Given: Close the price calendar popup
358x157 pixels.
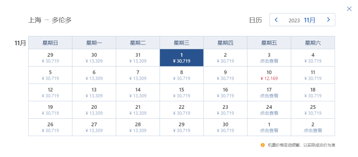Looking at the screenshot, I should pos(349,9).
